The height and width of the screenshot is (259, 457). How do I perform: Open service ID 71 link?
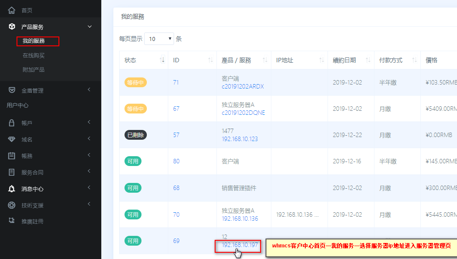click(x=176, y=82)
